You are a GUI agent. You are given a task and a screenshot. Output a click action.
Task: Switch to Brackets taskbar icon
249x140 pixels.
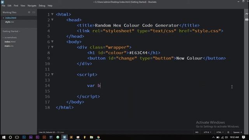pos(65,137)
